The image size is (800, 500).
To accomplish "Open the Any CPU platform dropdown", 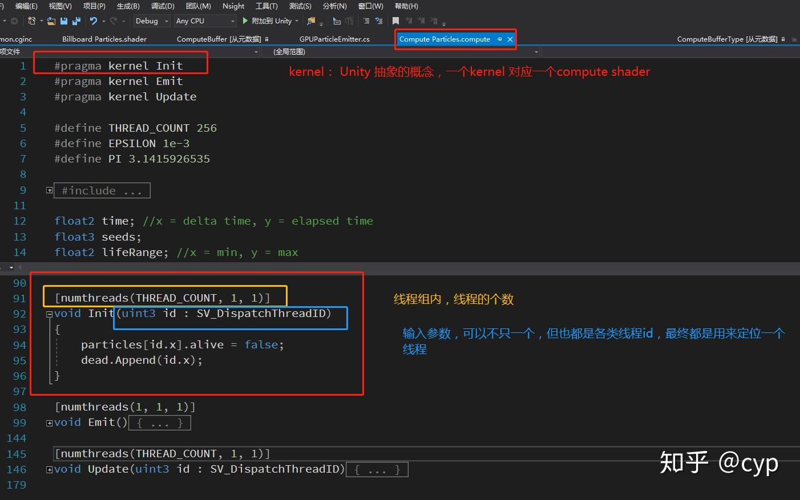I will tap(205, 21).
